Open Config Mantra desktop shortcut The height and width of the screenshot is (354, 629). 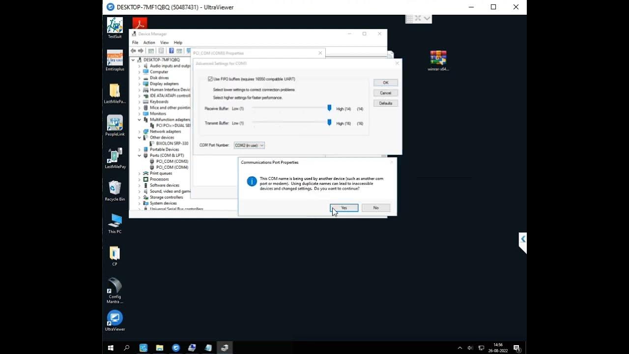coord(115,291)
